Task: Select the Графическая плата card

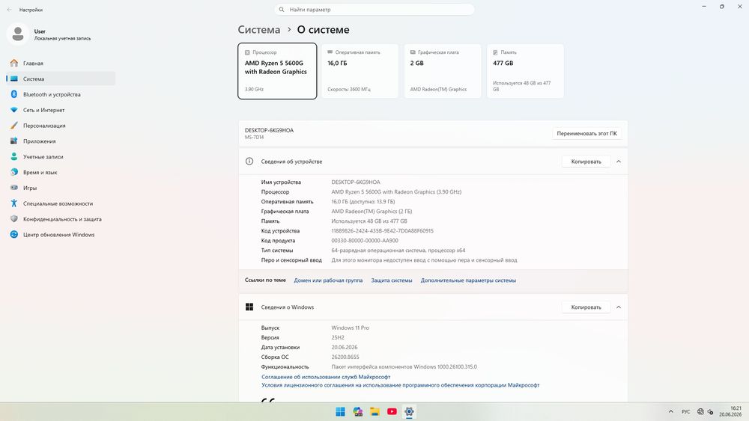Action: 443,71
